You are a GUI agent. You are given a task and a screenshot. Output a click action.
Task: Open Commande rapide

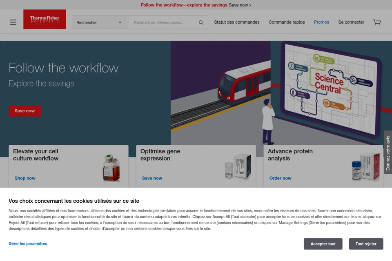287,22
